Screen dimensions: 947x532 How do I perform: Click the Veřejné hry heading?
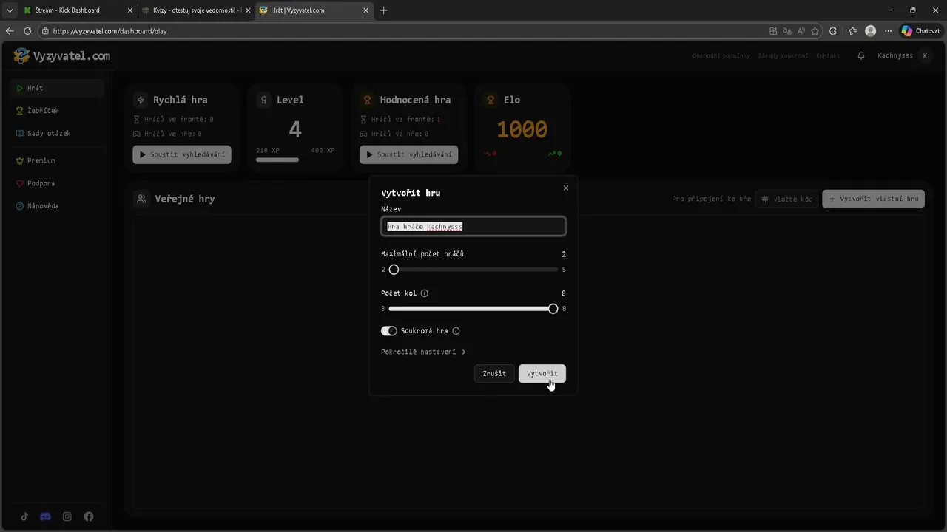tap(185, 199)
